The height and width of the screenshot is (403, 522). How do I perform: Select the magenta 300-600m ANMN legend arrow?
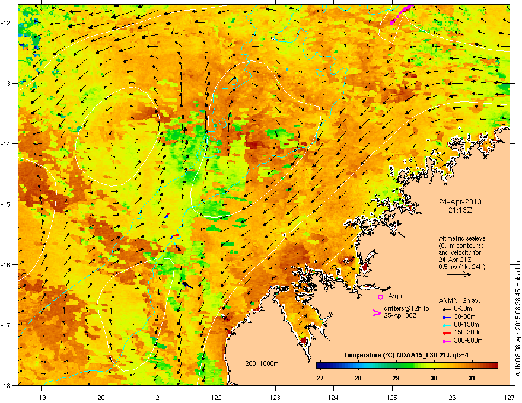(x=446, y=341)
